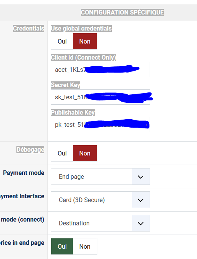
Task: Click the Débogage label
Action: [31, 149]
